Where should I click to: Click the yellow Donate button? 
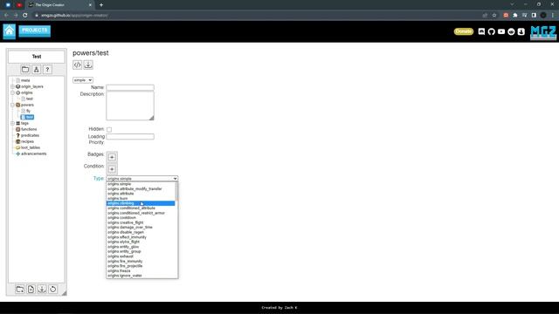tap(464, 31)
